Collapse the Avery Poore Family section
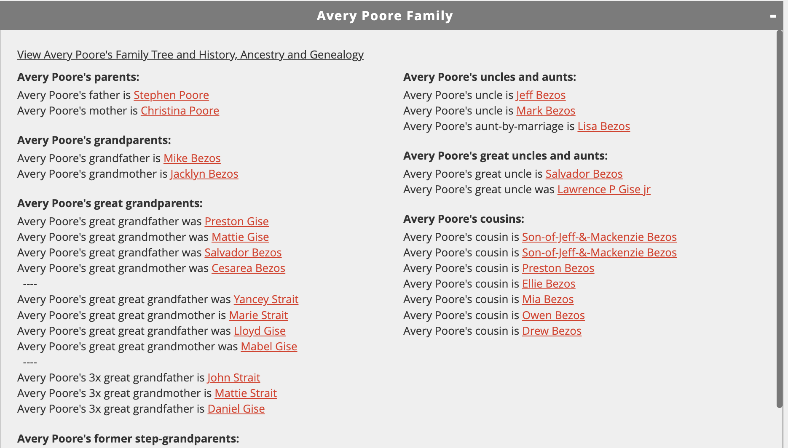The height and width of the screenshot is (448, 788). (773, 16)
